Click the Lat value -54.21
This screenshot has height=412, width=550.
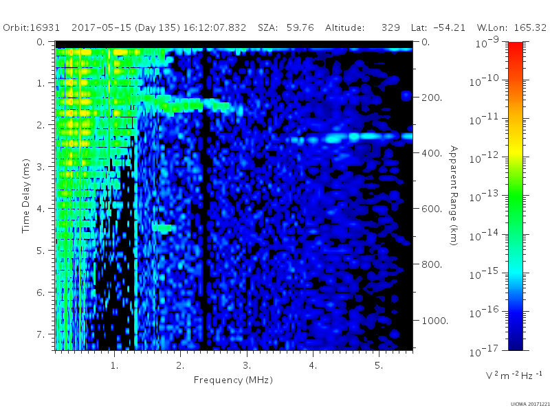(x=450, y=27)
